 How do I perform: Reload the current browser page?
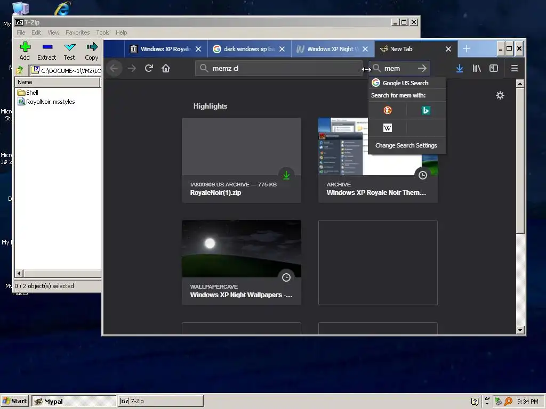[x=149, y=68]
